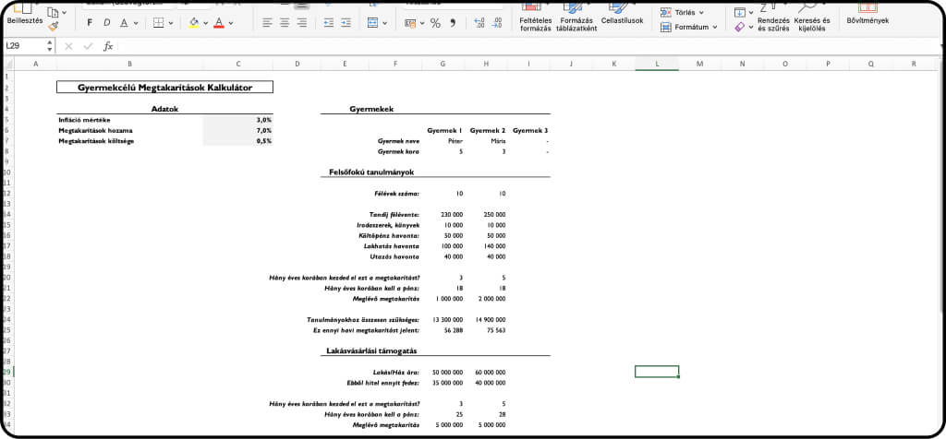Click the format painter brush icon
Viewport: 946px width, 439px height.
click(x=54, y=27)
